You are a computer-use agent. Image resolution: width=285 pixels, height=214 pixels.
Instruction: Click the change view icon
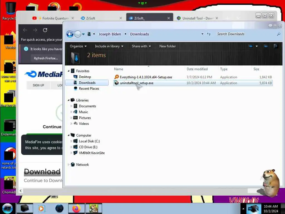251,46
